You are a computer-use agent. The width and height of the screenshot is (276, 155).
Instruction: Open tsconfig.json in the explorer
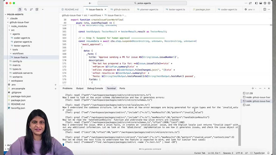pos(18,108)
